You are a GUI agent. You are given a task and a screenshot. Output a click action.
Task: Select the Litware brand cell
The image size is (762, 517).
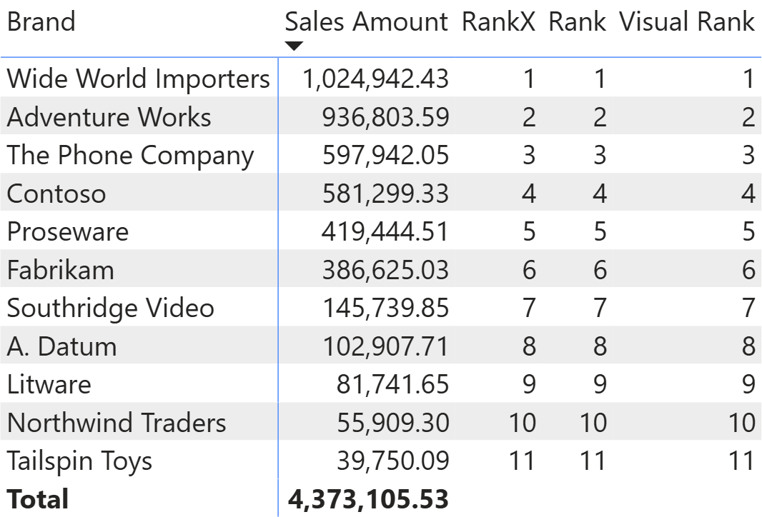point(49,385)
